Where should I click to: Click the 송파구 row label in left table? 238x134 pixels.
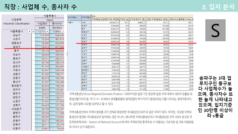tap(16, 47)
